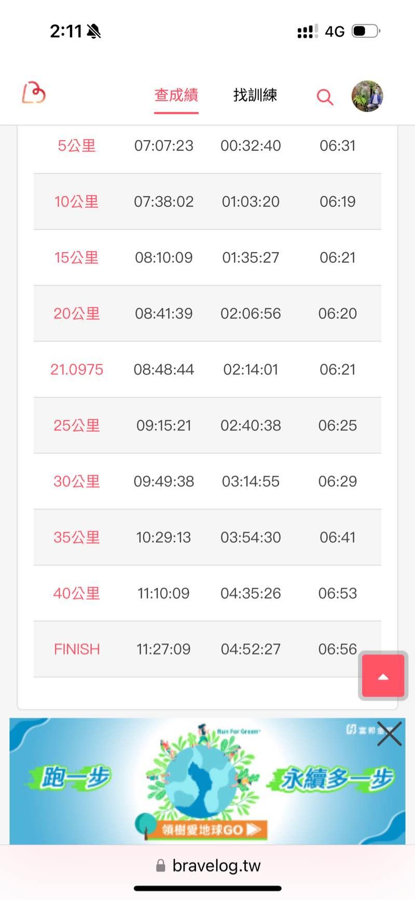Screen dimensions: 415x900
Task: Open the search magnifier icon
Action: [x=325, y=96]
